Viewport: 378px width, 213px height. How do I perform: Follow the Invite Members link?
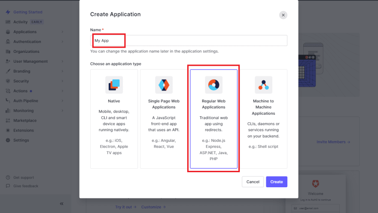(x=333, y=142)
